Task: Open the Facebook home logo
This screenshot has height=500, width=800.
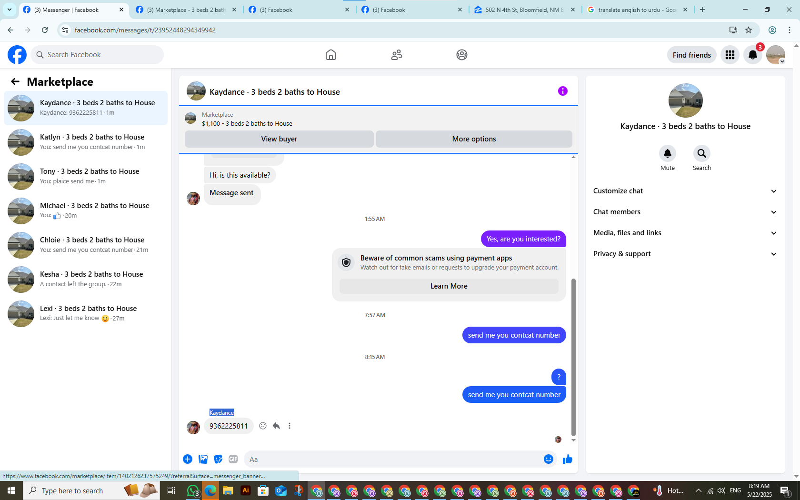Action: (17, 55)
